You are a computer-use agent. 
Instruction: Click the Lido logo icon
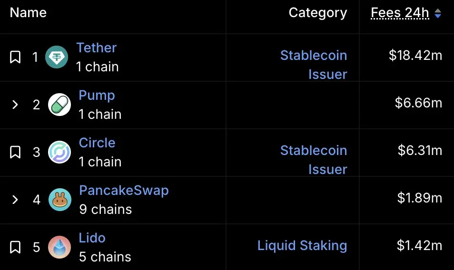59,247
